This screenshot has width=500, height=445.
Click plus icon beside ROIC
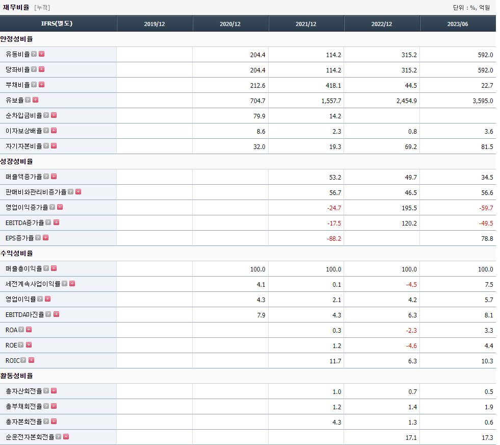pyautogui.click(x=31, y=360)
